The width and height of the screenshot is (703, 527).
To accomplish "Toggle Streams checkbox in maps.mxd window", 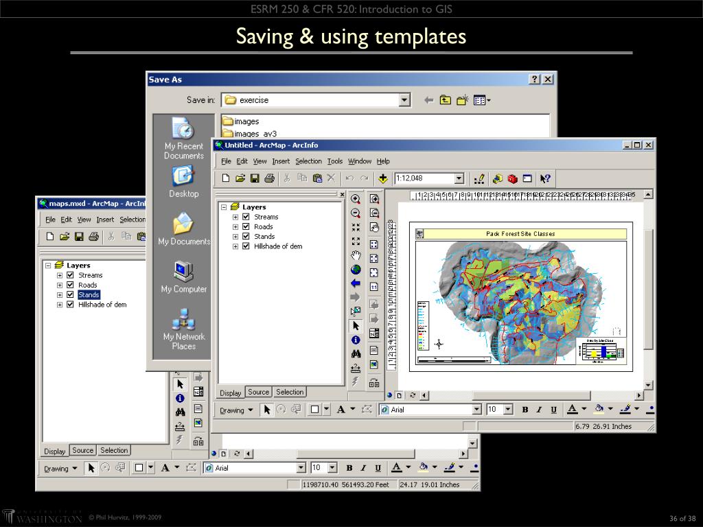I will [x=70, y=274].
